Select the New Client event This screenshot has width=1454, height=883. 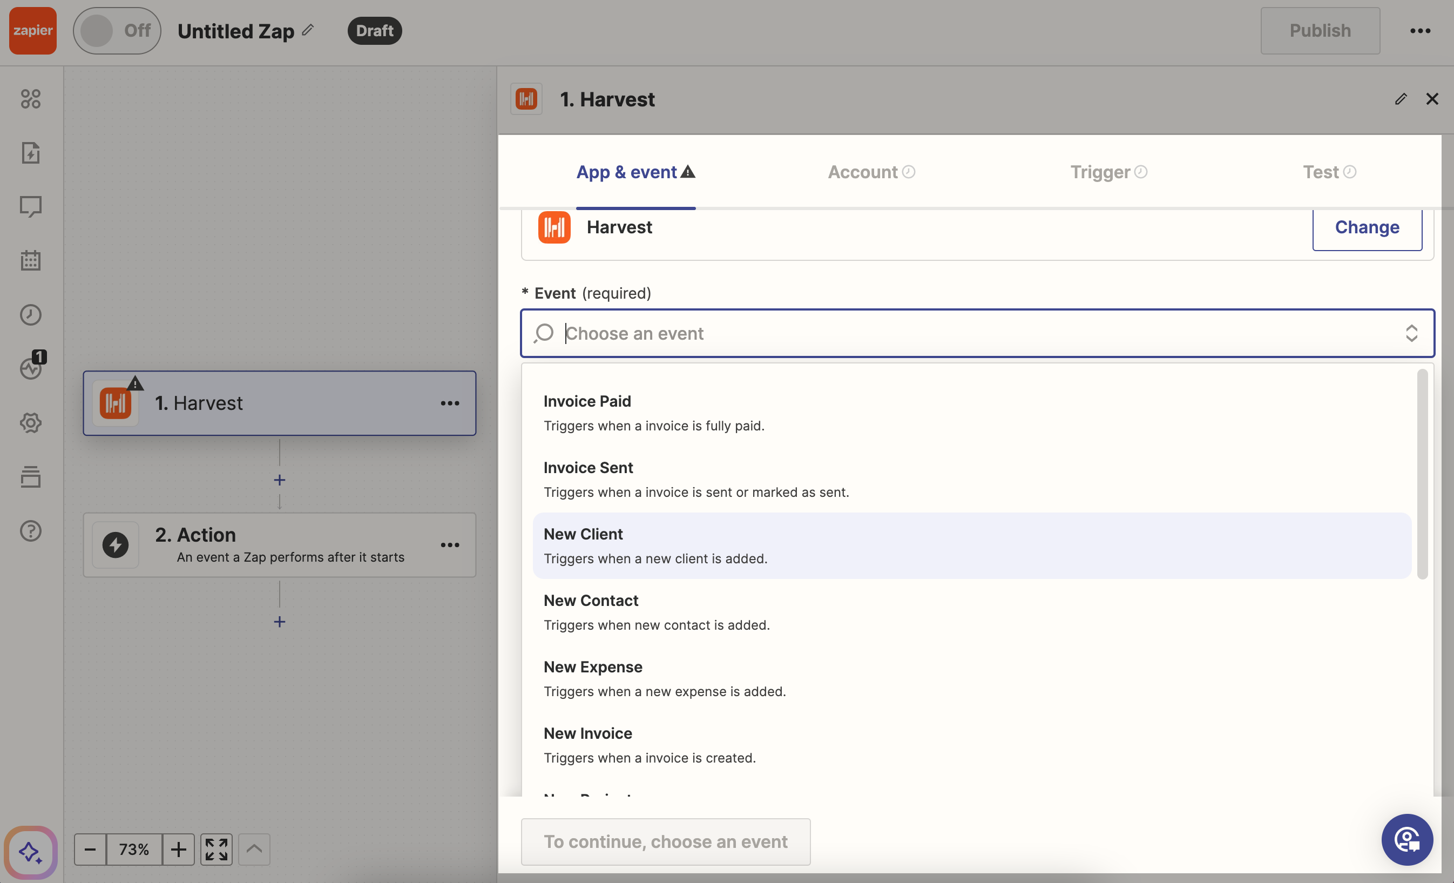coord(972,546)
